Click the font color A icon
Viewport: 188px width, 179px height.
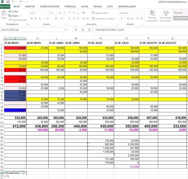(x=62, y=18)
